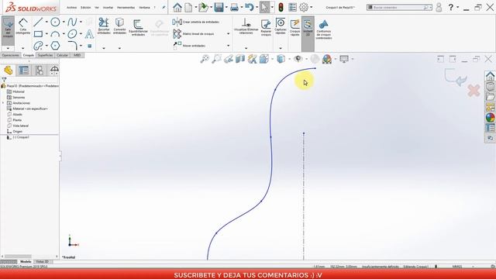Select the Text sketch tool
The image size is (496, 279).
tap(89, 34)
